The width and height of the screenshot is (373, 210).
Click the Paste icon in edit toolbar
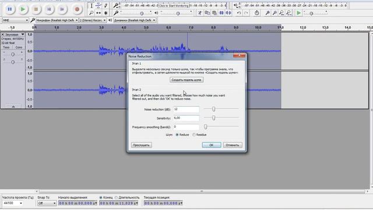pyautogui.click(x=214, y=13)
